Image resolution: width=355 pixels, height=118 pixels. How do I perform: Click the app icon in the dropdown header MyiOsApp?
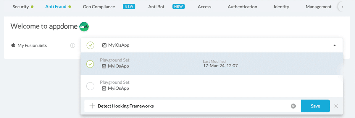point(104,45)
